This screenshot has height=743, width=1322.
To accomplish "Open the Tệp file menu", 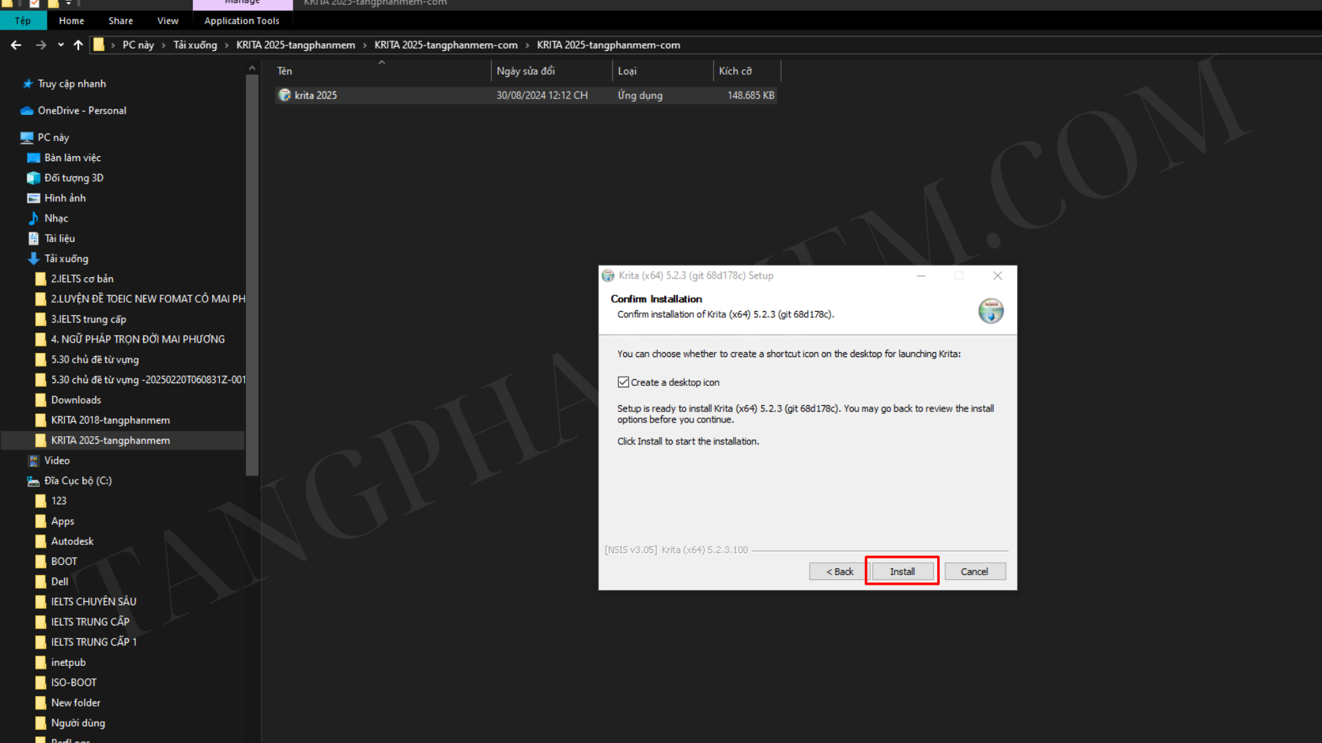I will [x=23, y=21].
